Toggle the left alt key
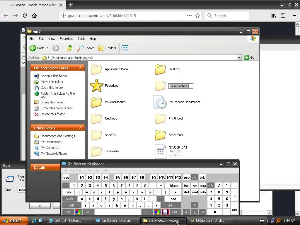Viewport: 300px width, 225px height. (x=88, y=212)
